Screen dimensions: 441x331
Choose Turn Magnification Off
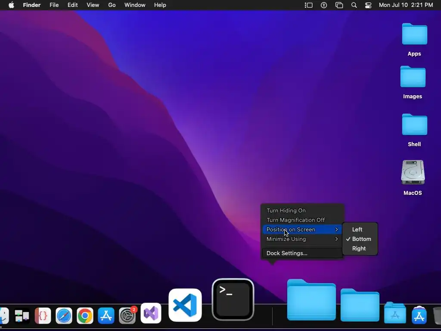(302, 220)
